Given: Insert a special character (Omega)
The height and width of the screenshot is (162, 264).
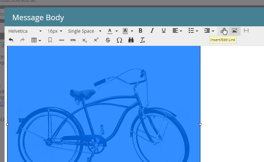Looking at the screenshot, I should [119, 40].
